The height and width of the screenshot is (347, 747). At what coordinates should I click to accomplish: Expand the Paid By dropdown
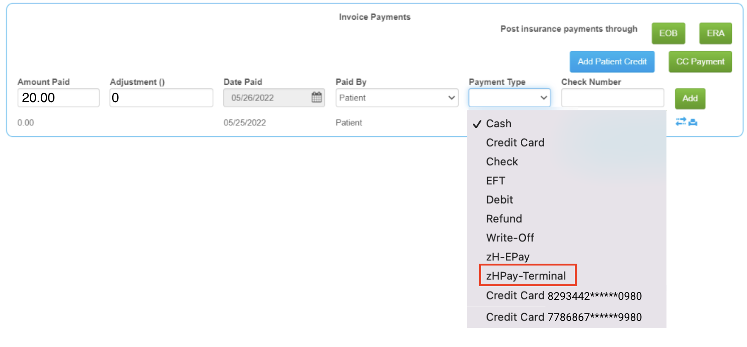click(397, 98)
